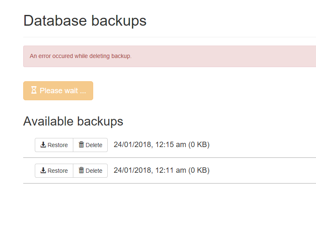The width and height of the screenshot is (316, 232).
Task: Click the word 'Database' in the page title
Action: point(55,21)
